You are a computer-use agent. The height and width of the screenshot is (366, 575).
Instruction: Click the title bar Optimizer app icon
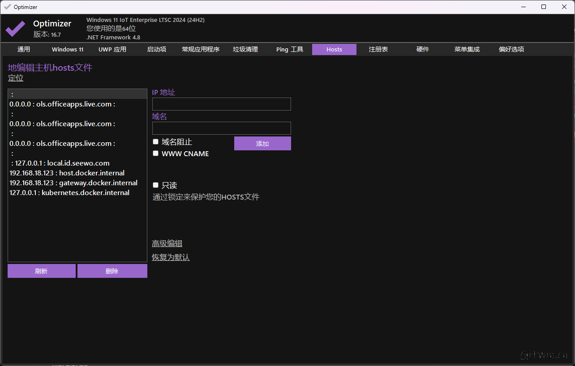[x=7, y=7]
